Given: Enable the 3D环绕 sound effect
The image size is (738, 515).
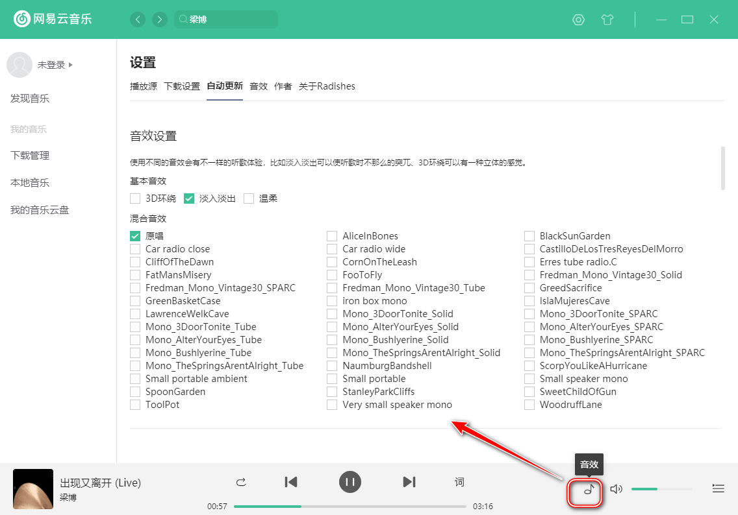Looking at the screenshot, I should (134, 198).
